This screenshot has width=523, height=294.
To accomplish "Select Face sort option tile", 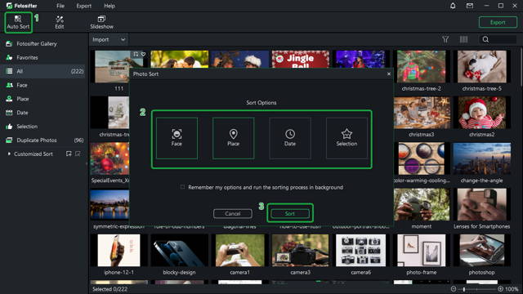I will click(177, 138).
